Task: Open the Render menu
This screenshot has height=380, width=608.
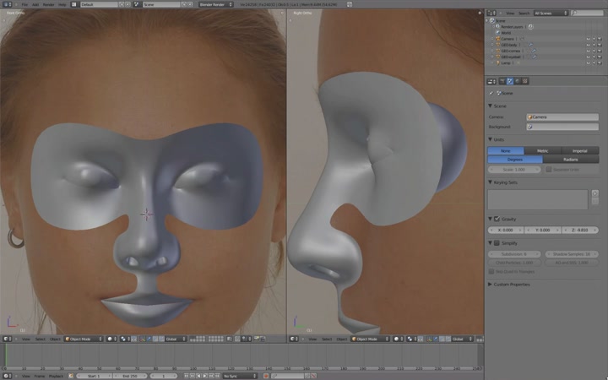Action: 48,4
